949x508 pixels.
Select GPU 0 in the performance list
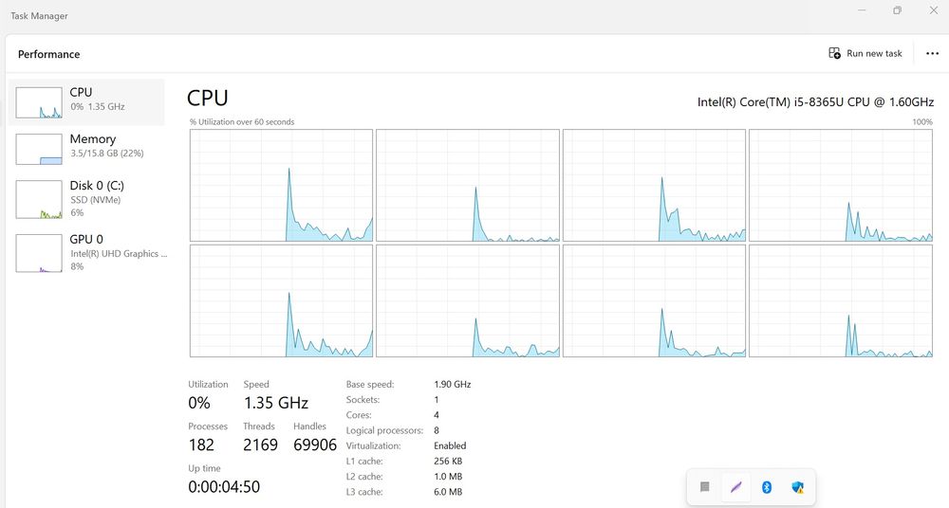click(86, 252)
